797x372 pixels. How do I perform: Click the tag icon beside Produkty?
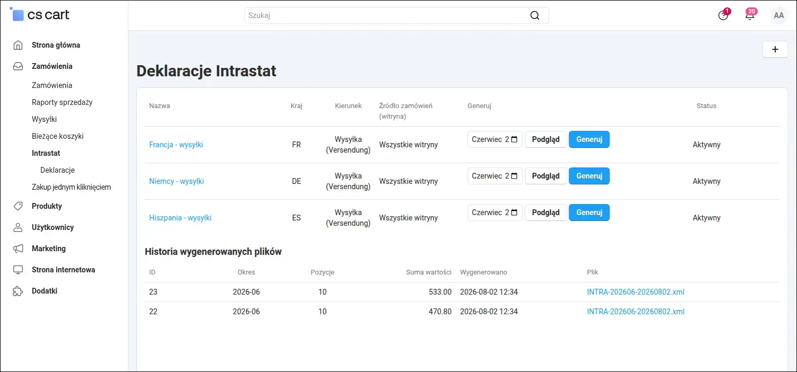pyautogui.click(x=18, y=206)
